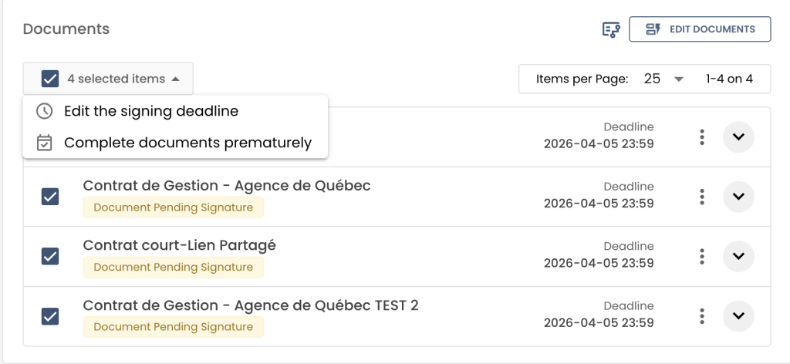This screenshot has width=790, height=364.
Task: Open three-dot menu for Contrat court-Lien Partagé
Action: (x=701, y=256)
